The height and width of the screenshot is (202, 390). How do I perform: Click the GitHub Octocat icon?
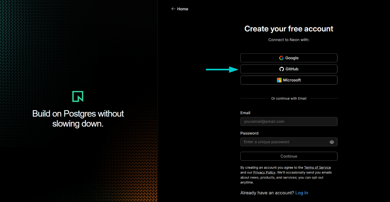click(x=281, y=69)
